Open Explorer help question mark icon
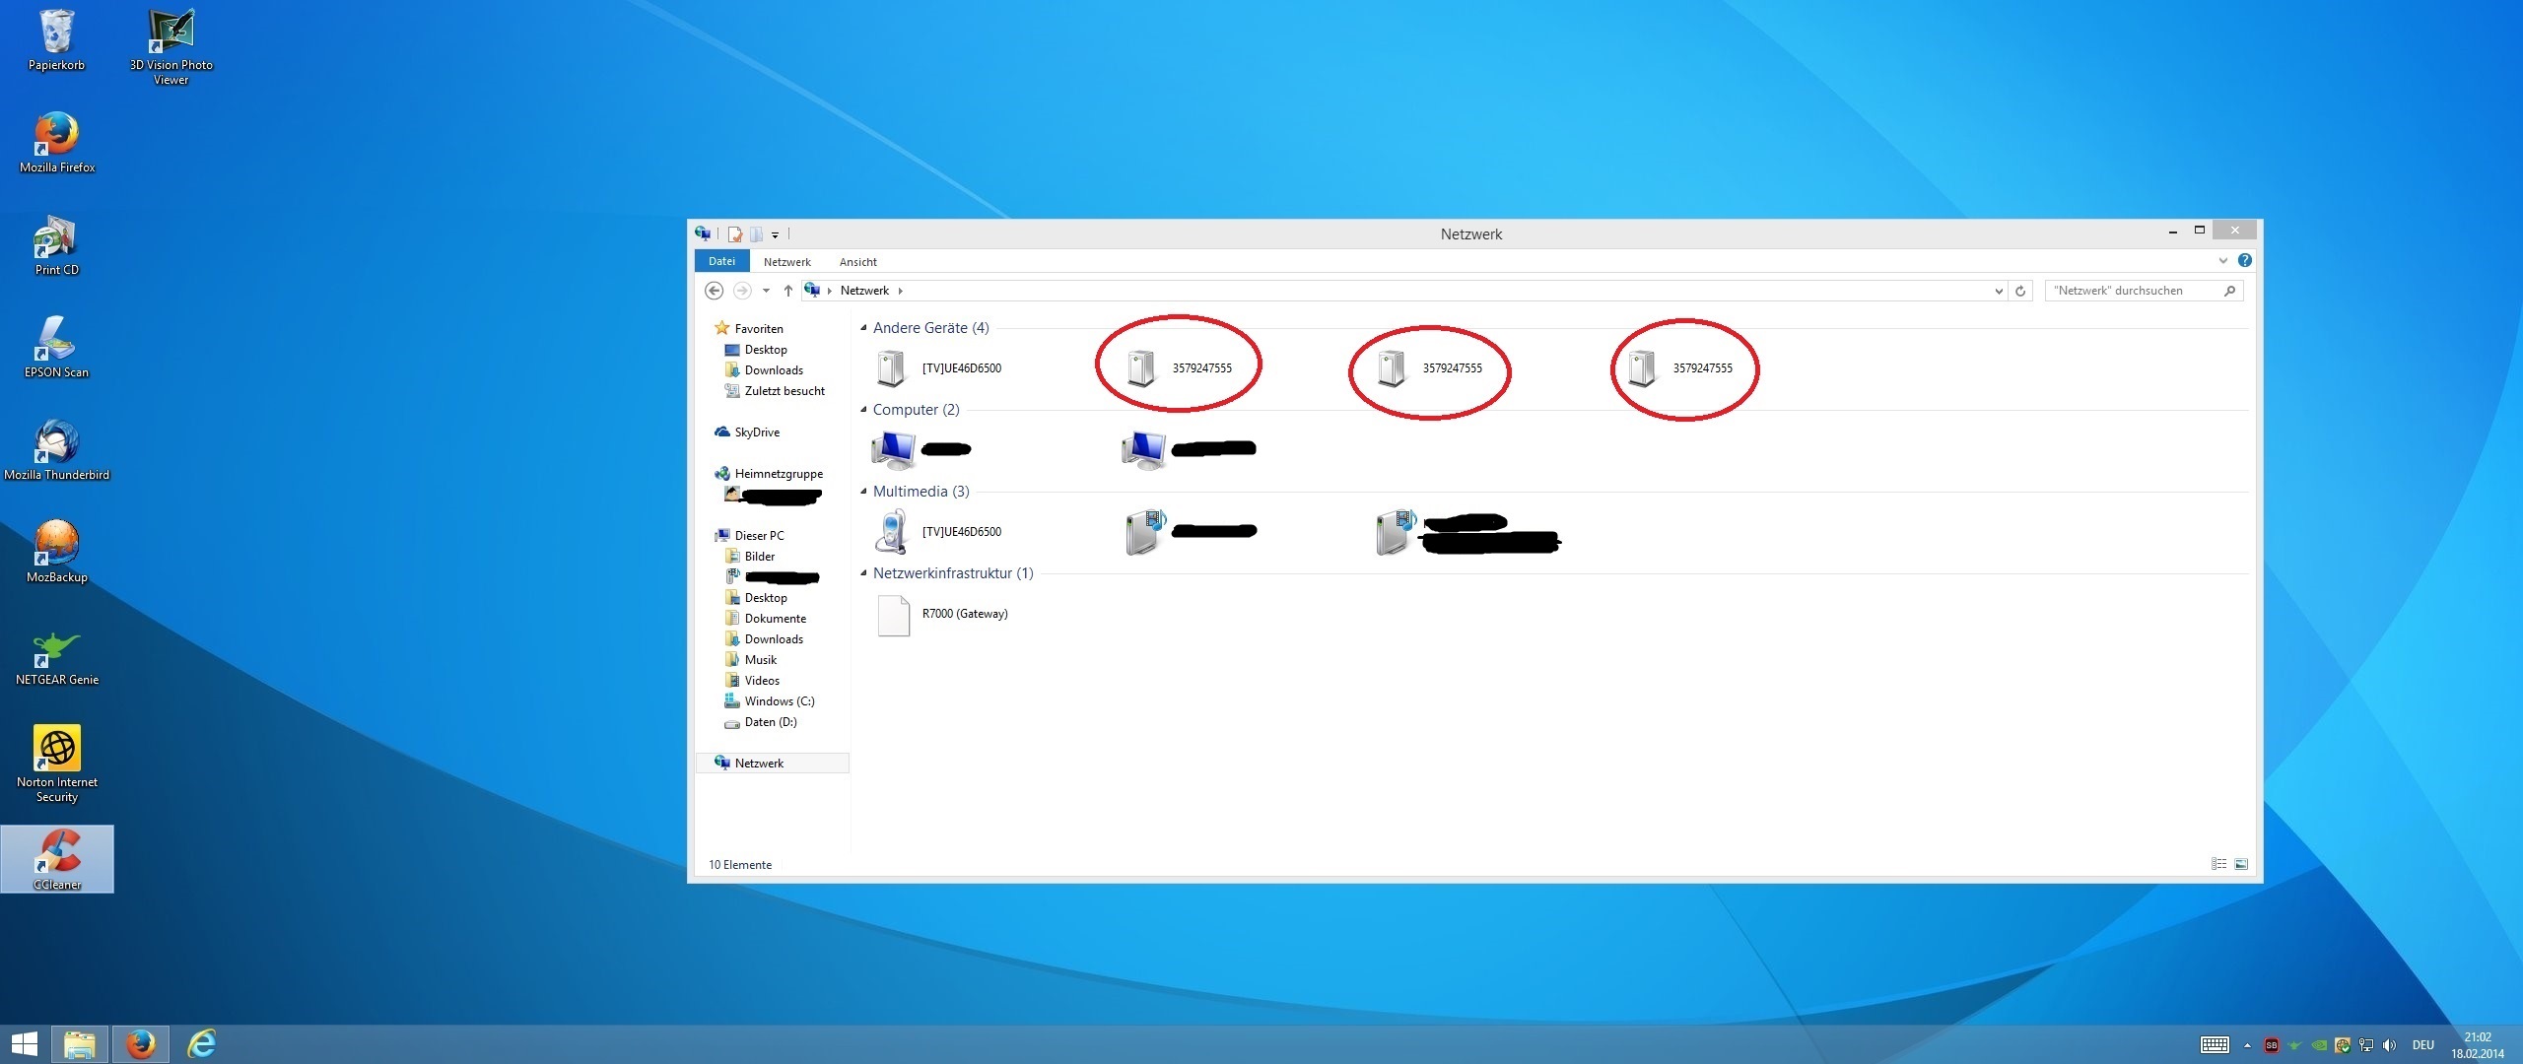The image size is (2523, 1064). click(x=2244, y=261)
